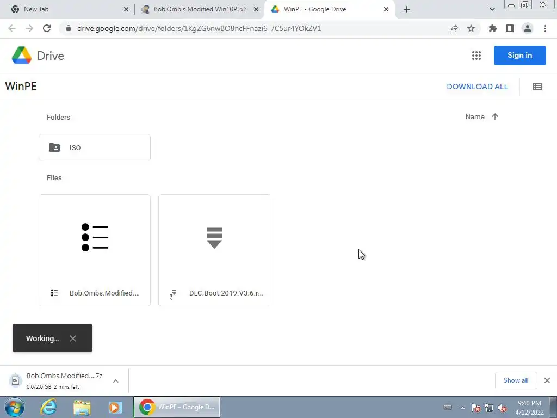Open the DLC.Boot.2019 file thumbnail preview
The width and height of the screenshot is (557, 418).
pyautogui.click(x=214, y=237)
